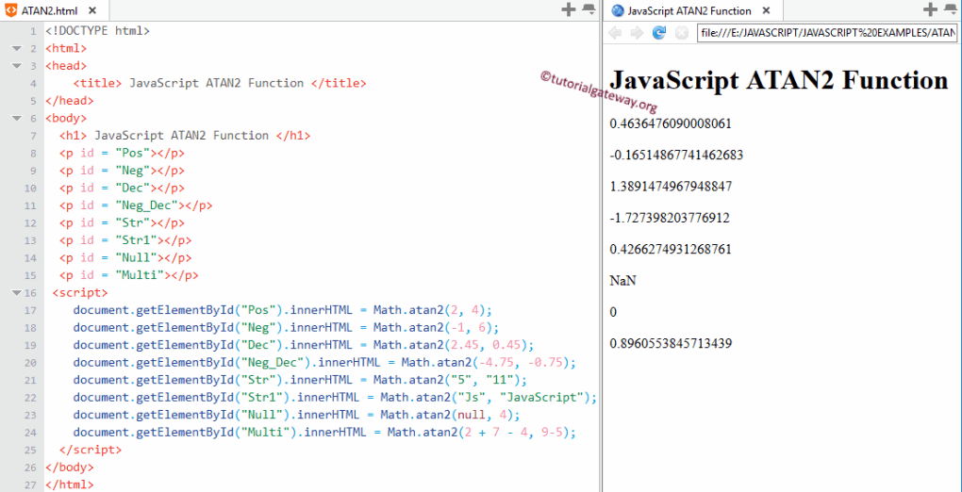The height and width of the screenshot is (492, 962).
Task: Click the new tab plus icon in editor pane
Action: (x=568, y=10)
